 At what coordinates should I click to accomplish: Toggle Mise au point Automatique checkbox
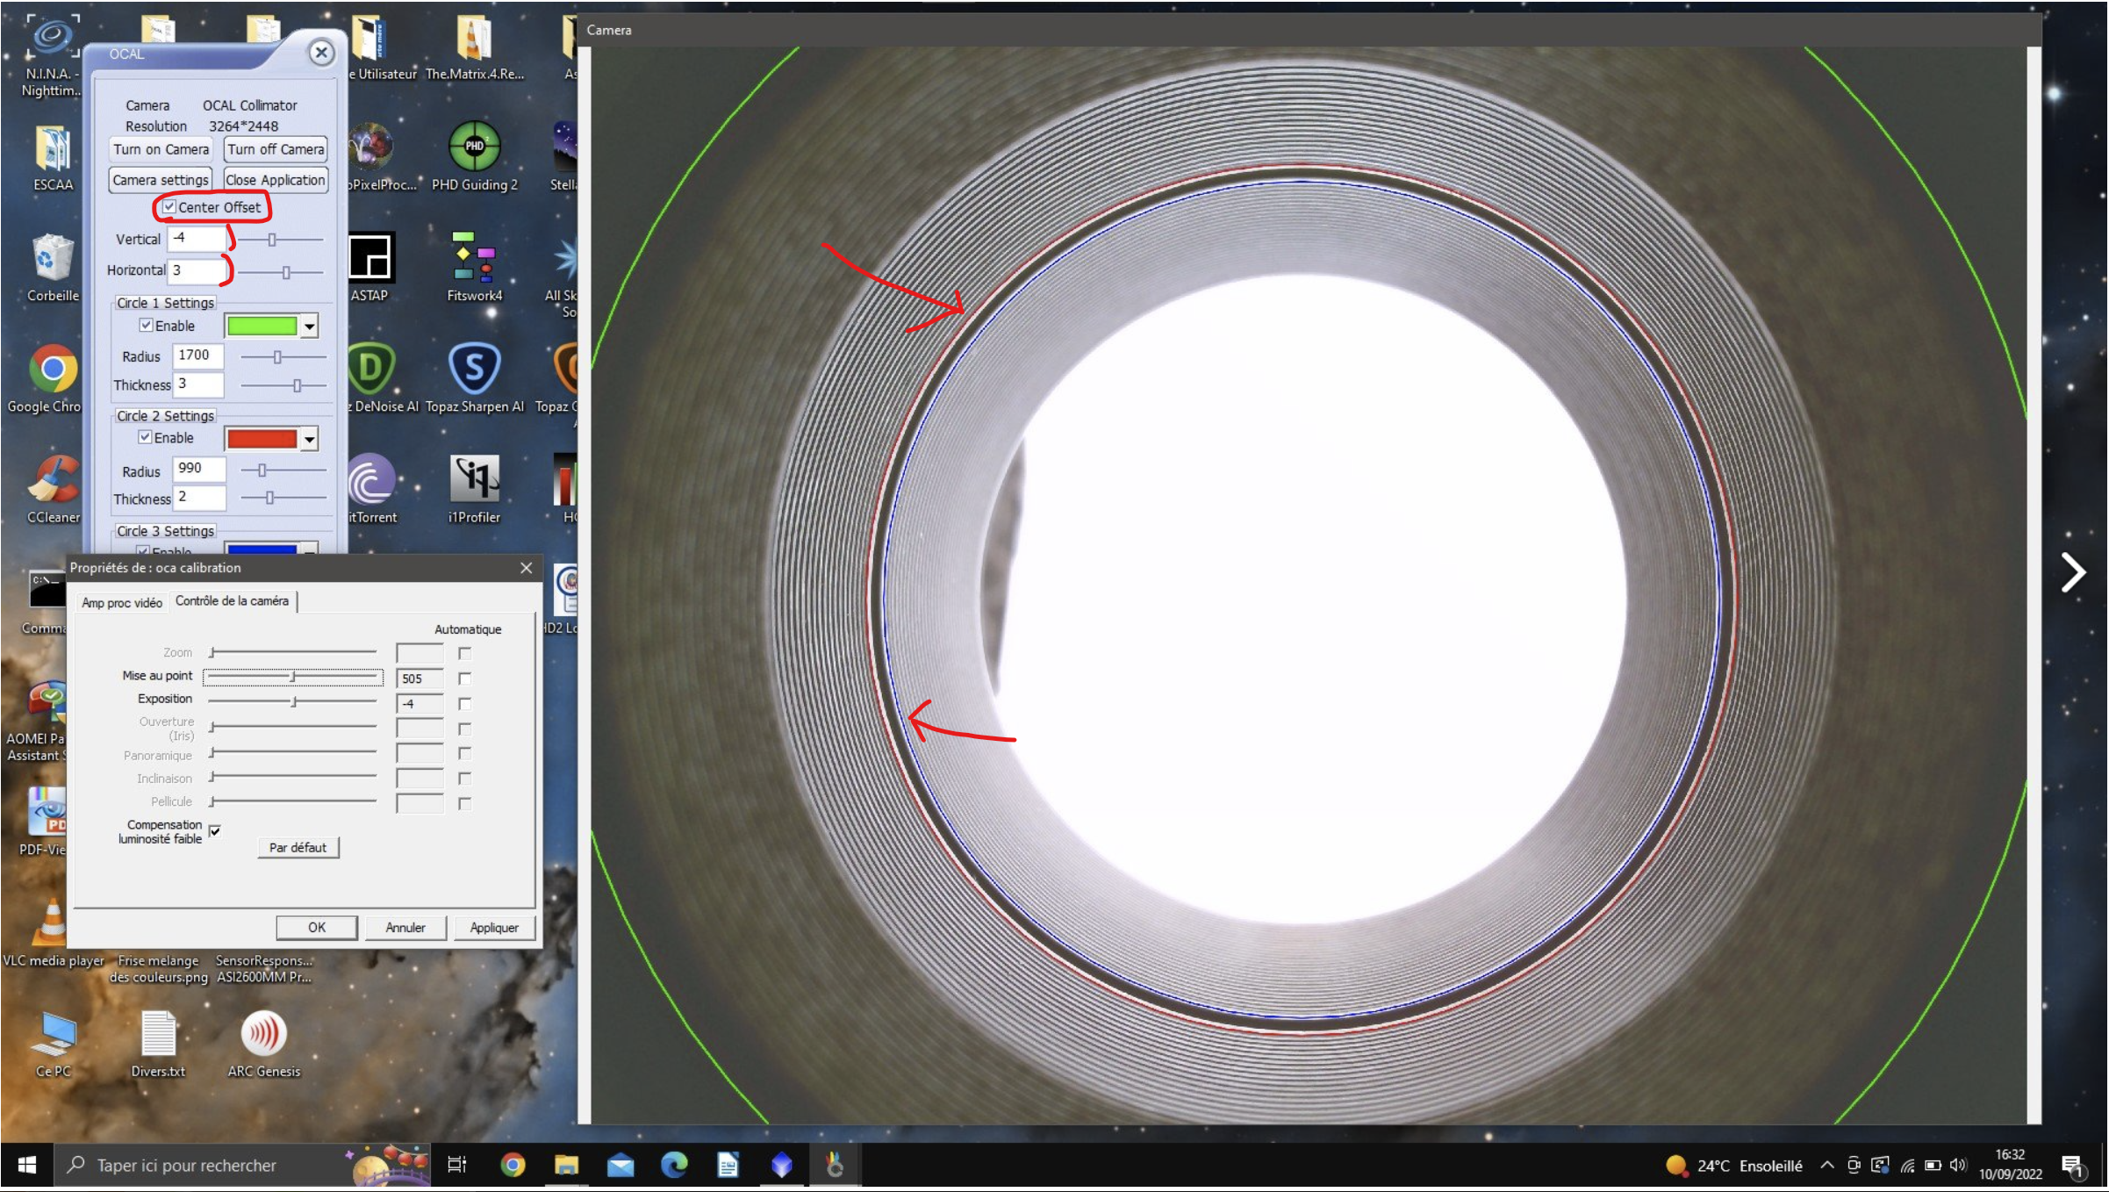pyautogui.click(x=465, y=679)
